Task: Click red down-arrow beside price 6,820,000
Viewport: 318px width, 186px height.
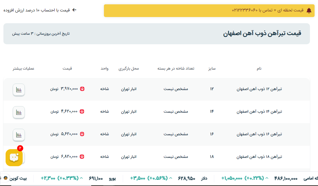Action: [x=82, y=157]
